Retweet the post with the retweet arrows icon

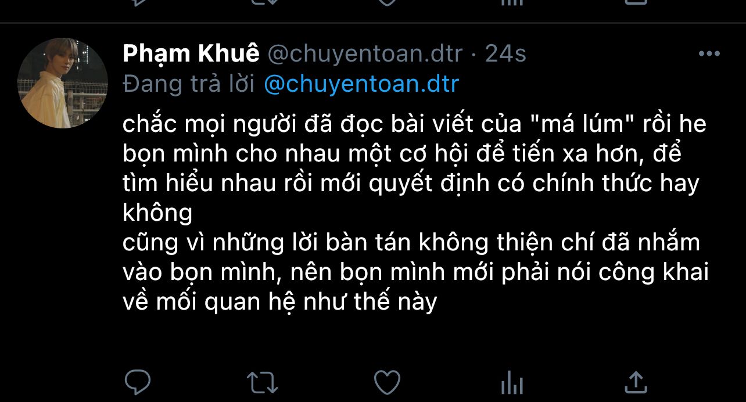click(262, 383)
